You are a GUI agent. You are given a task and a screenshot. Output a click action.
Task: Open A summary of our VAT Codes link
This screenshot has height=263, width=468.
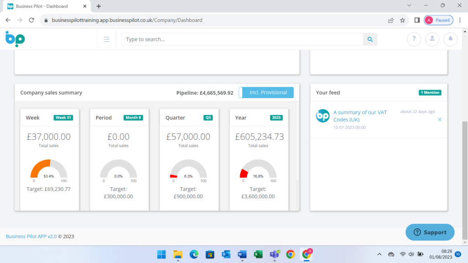pyautogui.click(x=360, y=116)
